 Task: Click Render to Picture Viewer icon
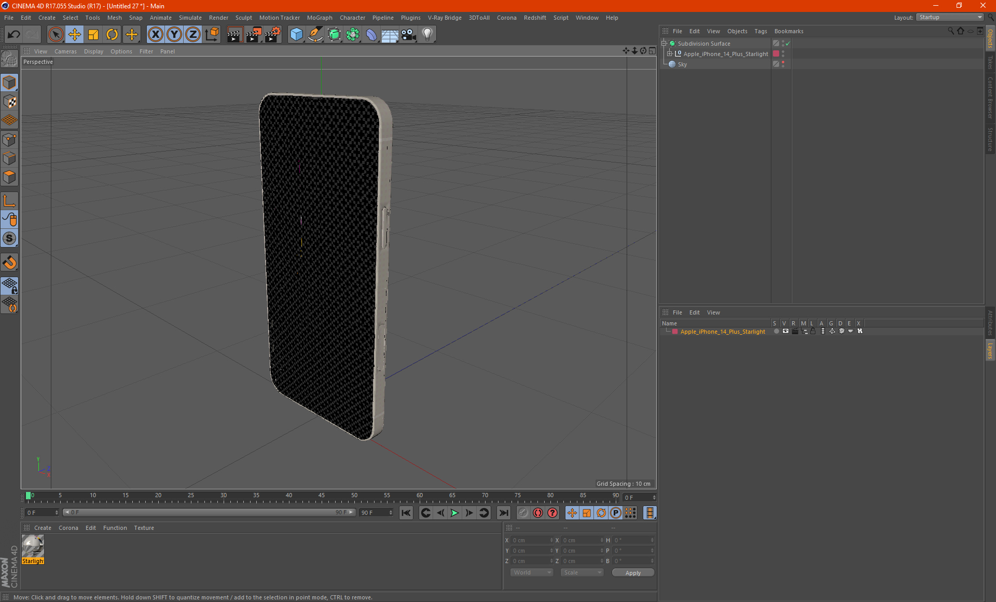[x=254, y=35]
